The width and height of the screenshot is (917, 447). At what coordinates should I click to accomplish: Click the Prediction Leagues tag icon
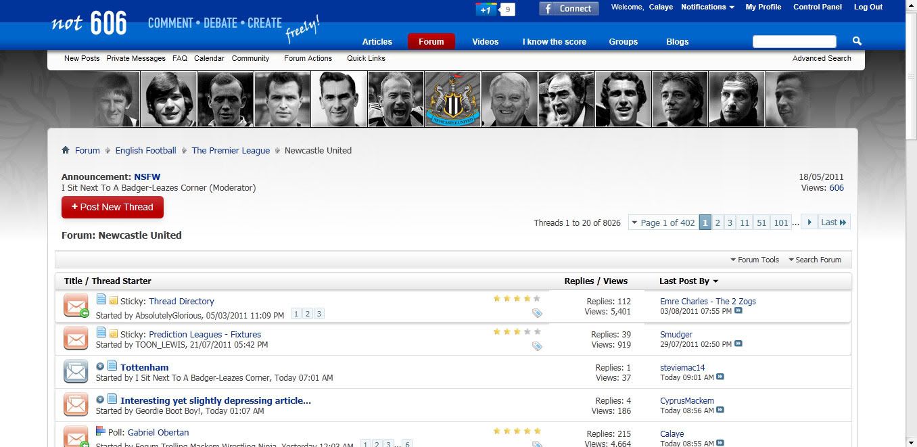coord(537,346)
